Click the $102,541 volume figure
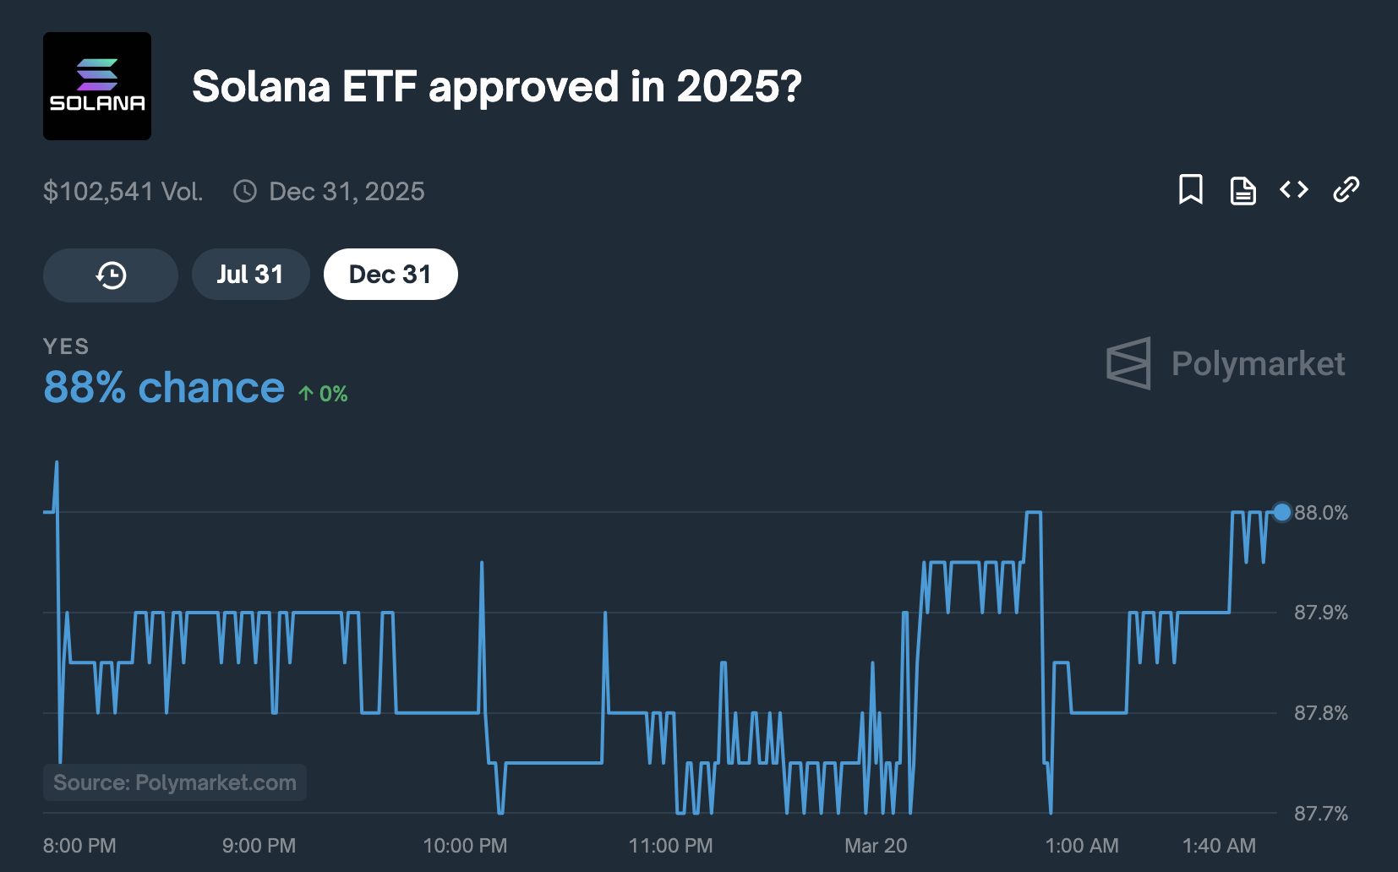 123,191
